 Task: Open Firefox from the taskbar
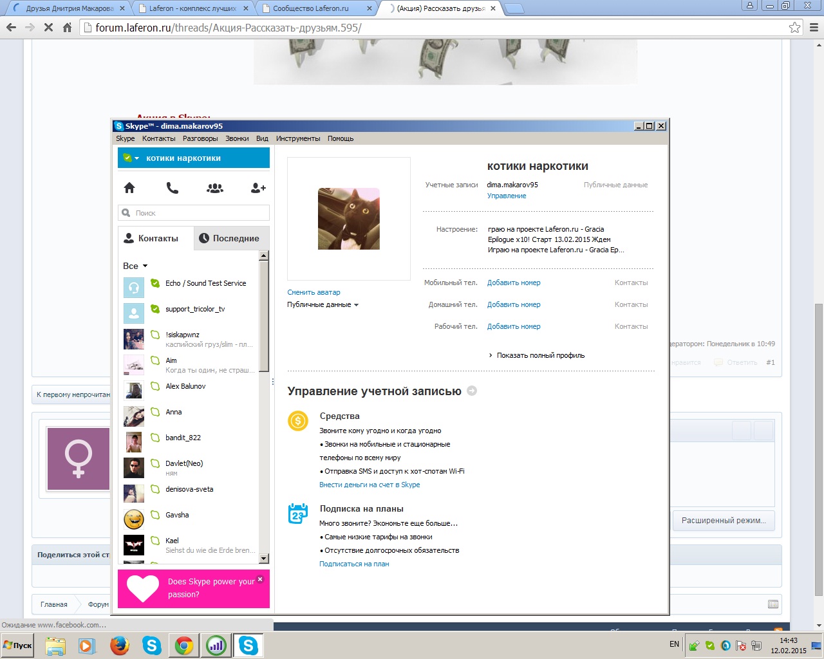click(x=120, y=645)
